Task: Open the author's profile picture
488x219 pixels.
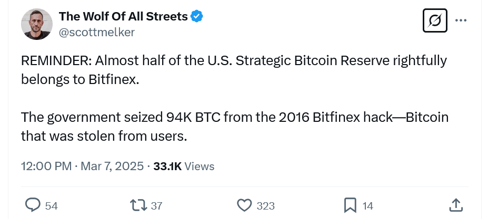Action: (36, 25)
